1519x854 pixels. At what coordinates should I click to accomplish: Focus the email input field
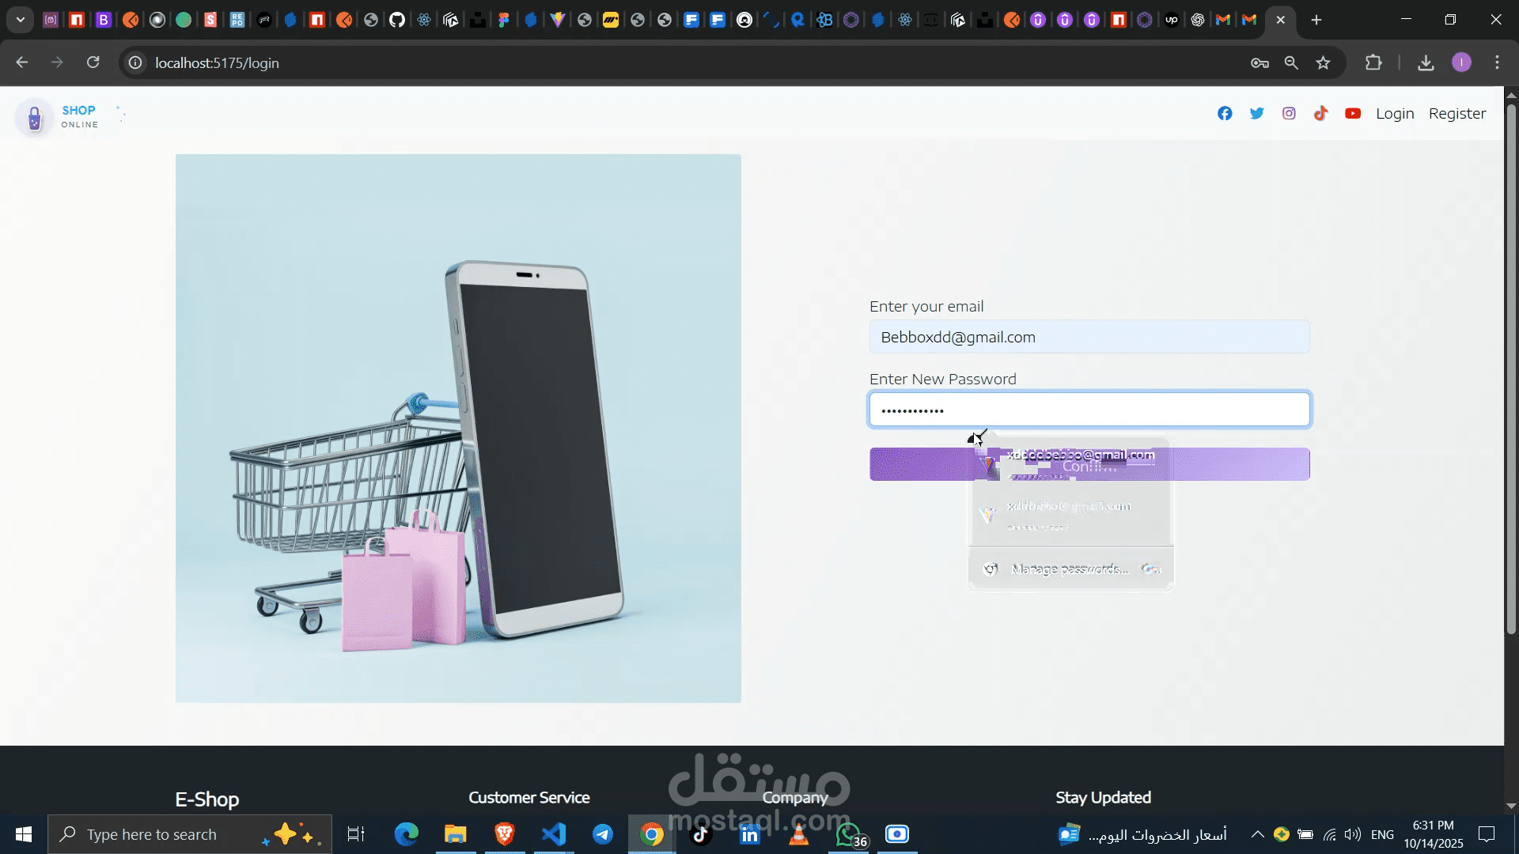1089,338
